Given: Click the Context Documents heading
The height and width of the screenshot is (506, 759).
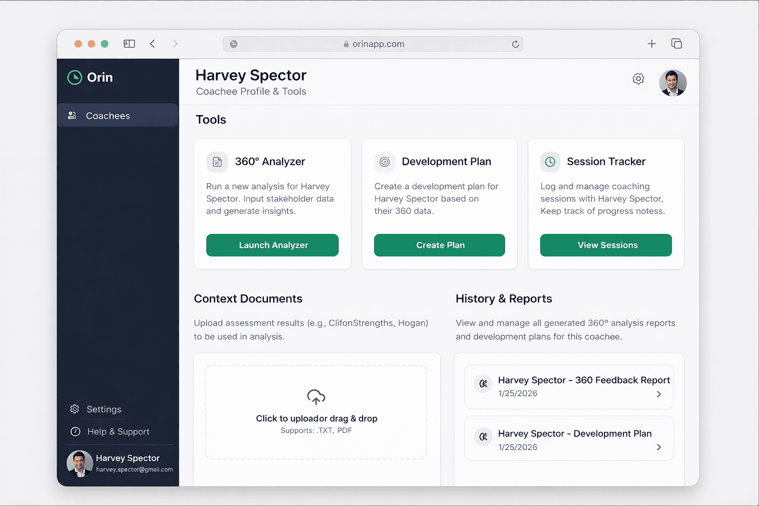Looking at the screenshot, I should click(248, 298).
